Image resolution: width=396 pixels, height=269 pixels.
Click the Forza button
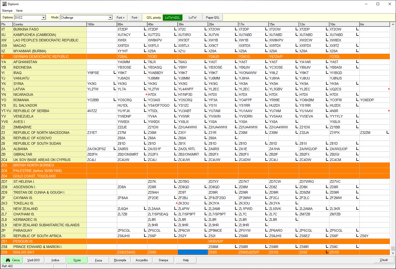pyautogui.click(x=98, y=260)
